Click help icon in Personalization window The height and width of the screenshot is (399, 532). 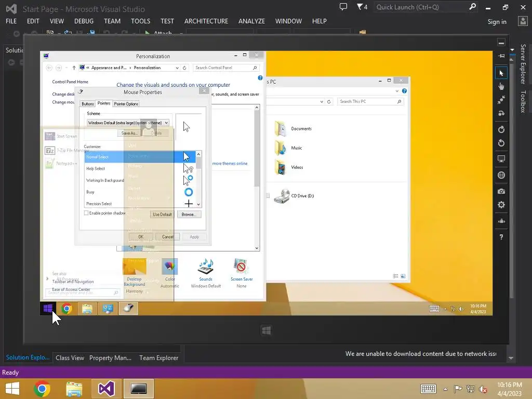pos(260,78)
